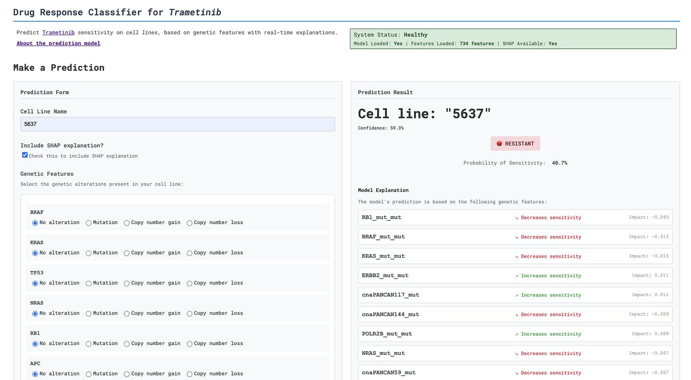Click Decreases sensitivity in RB1_mut_mut row
Image resolution: width=691 pixels, height=380 pixels.
pyautogui.click(x=548, y=218)
